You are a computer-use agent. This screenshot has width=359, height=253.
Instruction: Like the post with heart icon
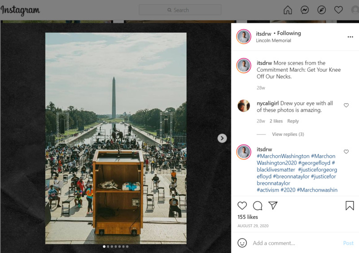coord(242,205)
